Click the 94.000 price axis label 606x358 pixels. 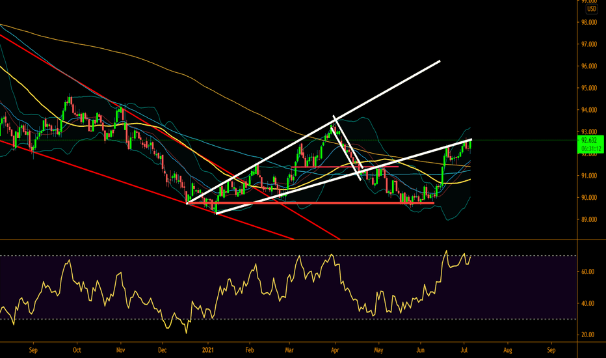point(589,110)
